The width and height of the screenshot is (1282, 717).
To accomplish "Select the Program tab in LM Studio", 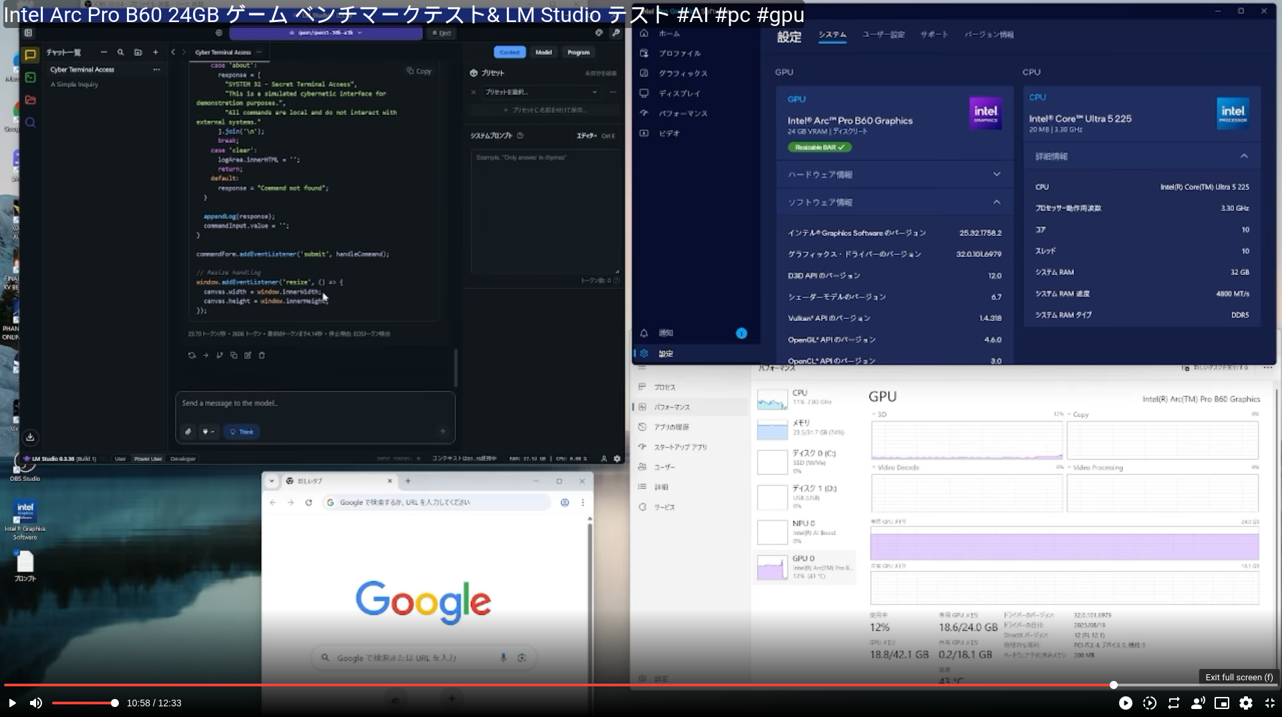I will point(579,52).
